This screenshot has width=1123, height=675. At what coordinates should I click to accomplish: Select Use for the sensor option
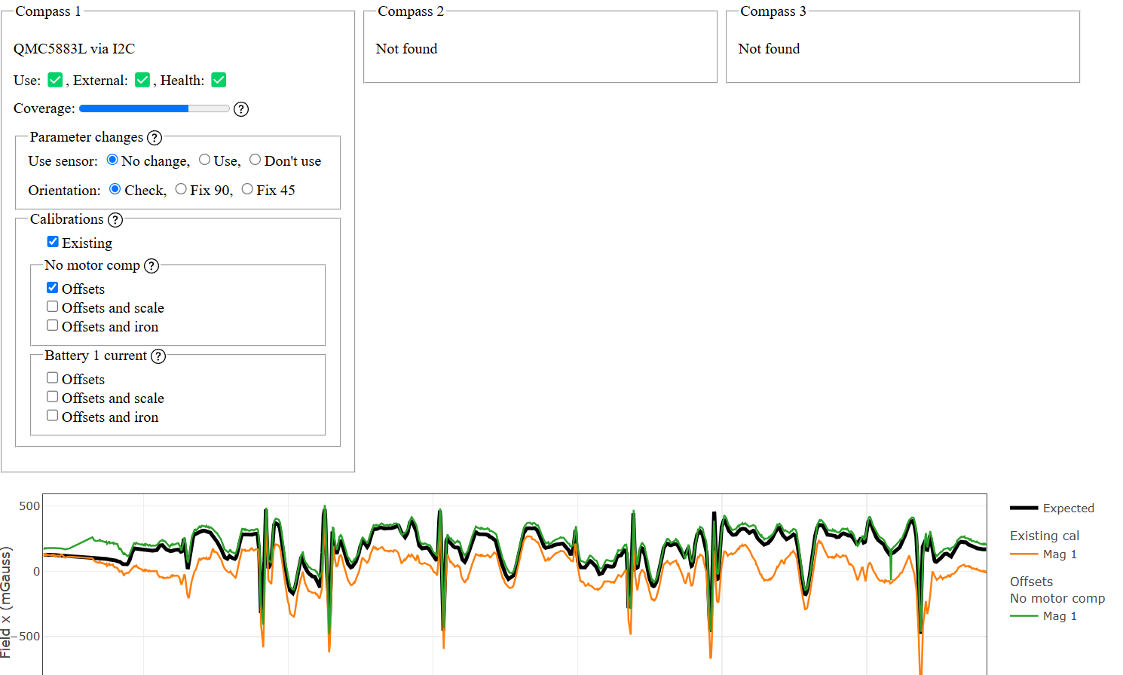[205, 160]
